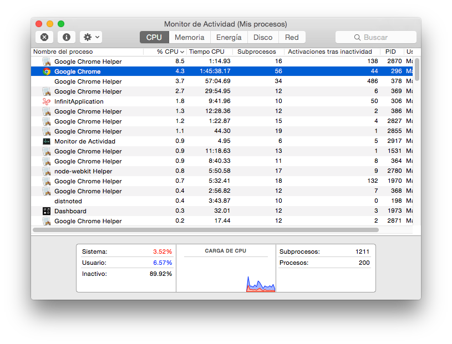Sort processes by PID column
Image resolution: width=452 pixels, height=344 pixels.
pyautogui.click(x=390, y=52)
